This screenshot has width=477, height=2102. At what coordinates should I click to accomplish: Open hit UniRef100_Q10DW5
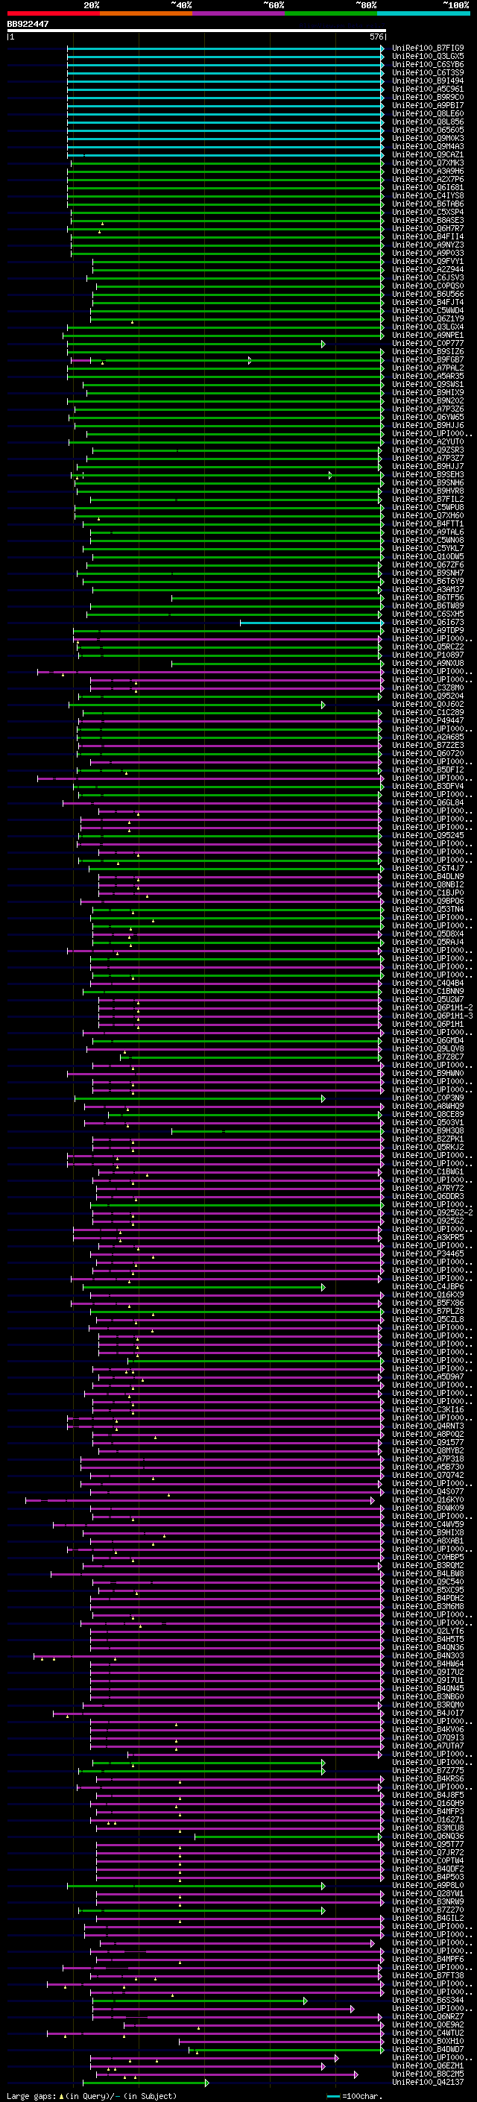427,556
